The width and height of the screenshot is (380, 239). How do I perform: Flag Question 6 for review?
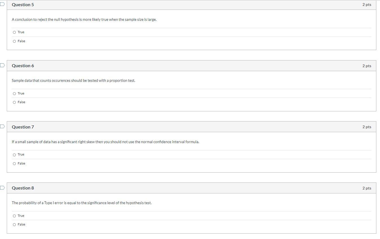(2, 65)
